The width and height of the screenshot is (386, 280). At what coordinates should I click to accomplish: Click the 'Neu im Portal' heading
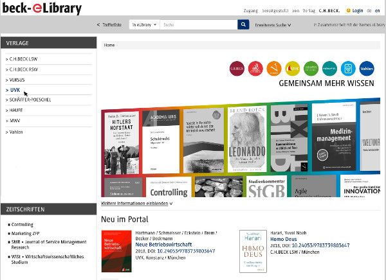pyautogui.click(x=125, y=219)
